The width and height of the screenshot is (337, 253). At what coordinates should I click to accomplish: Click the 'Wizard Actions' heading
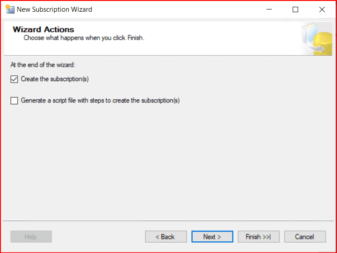click(x=43, y=29)
